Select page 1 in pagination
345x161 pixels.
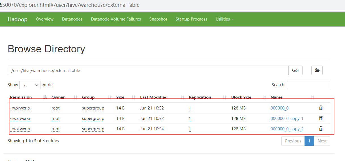point(309,141)
